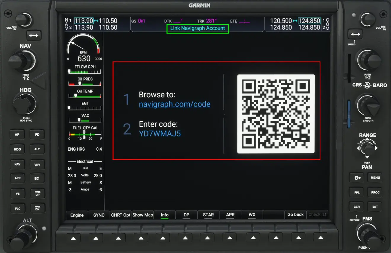This screenshot has height=253, width=391.
Task: Toggle the FD flight director key
Action: point(37,135)
